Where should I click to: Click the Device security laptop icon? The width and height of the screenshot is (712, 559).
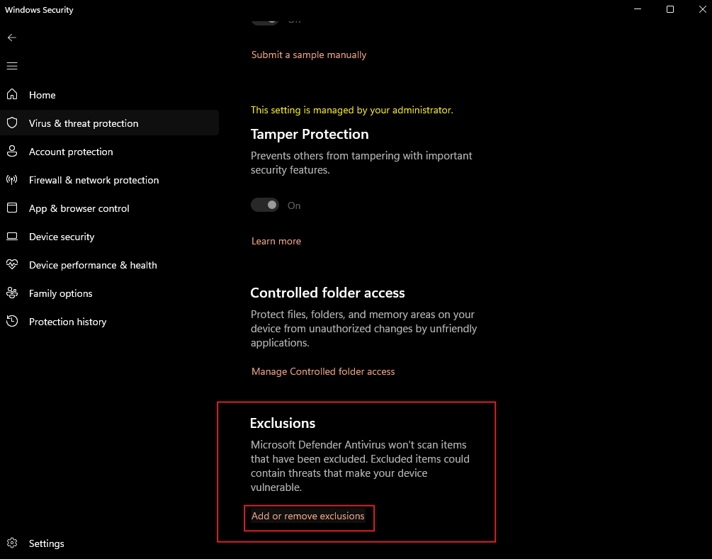12,237
